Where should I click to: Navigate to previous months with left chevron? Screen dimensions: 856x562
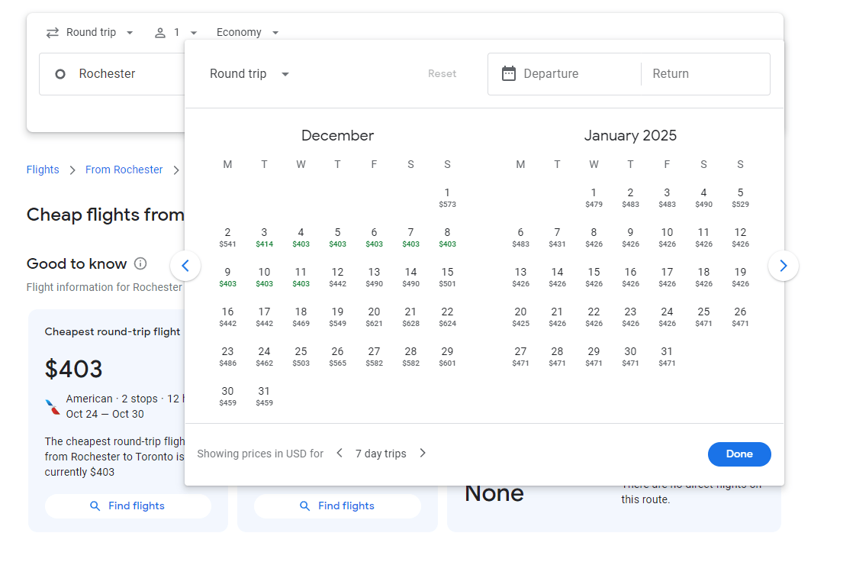pos(185,266)
